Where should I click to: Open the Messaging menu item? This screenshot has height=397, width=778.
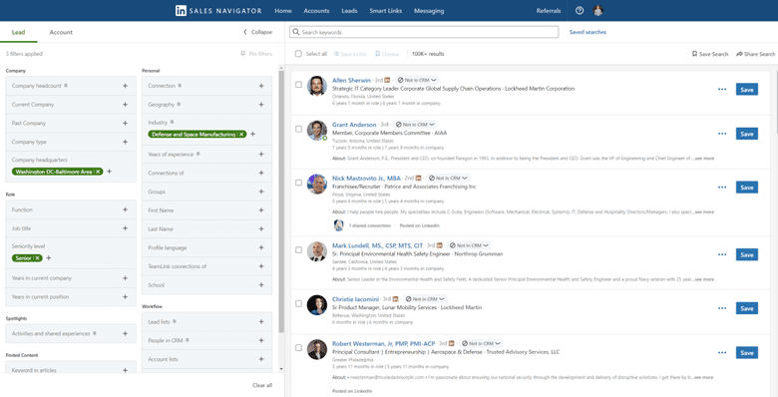429,10
